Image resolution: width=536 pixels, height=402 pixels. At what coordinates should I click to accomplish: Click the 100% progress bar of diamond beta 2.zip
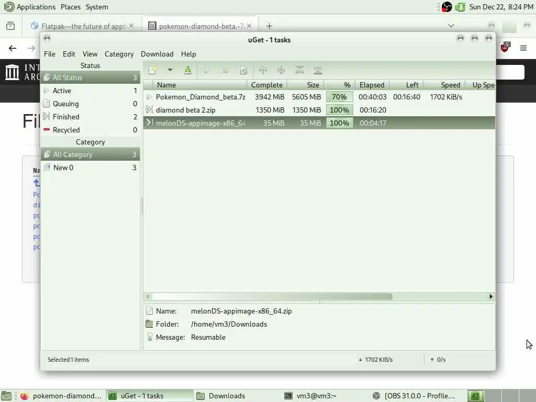pyautogui.click(x=339, y=110)
